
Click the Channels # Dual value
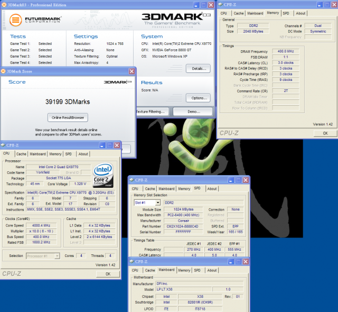click(318, 26)
